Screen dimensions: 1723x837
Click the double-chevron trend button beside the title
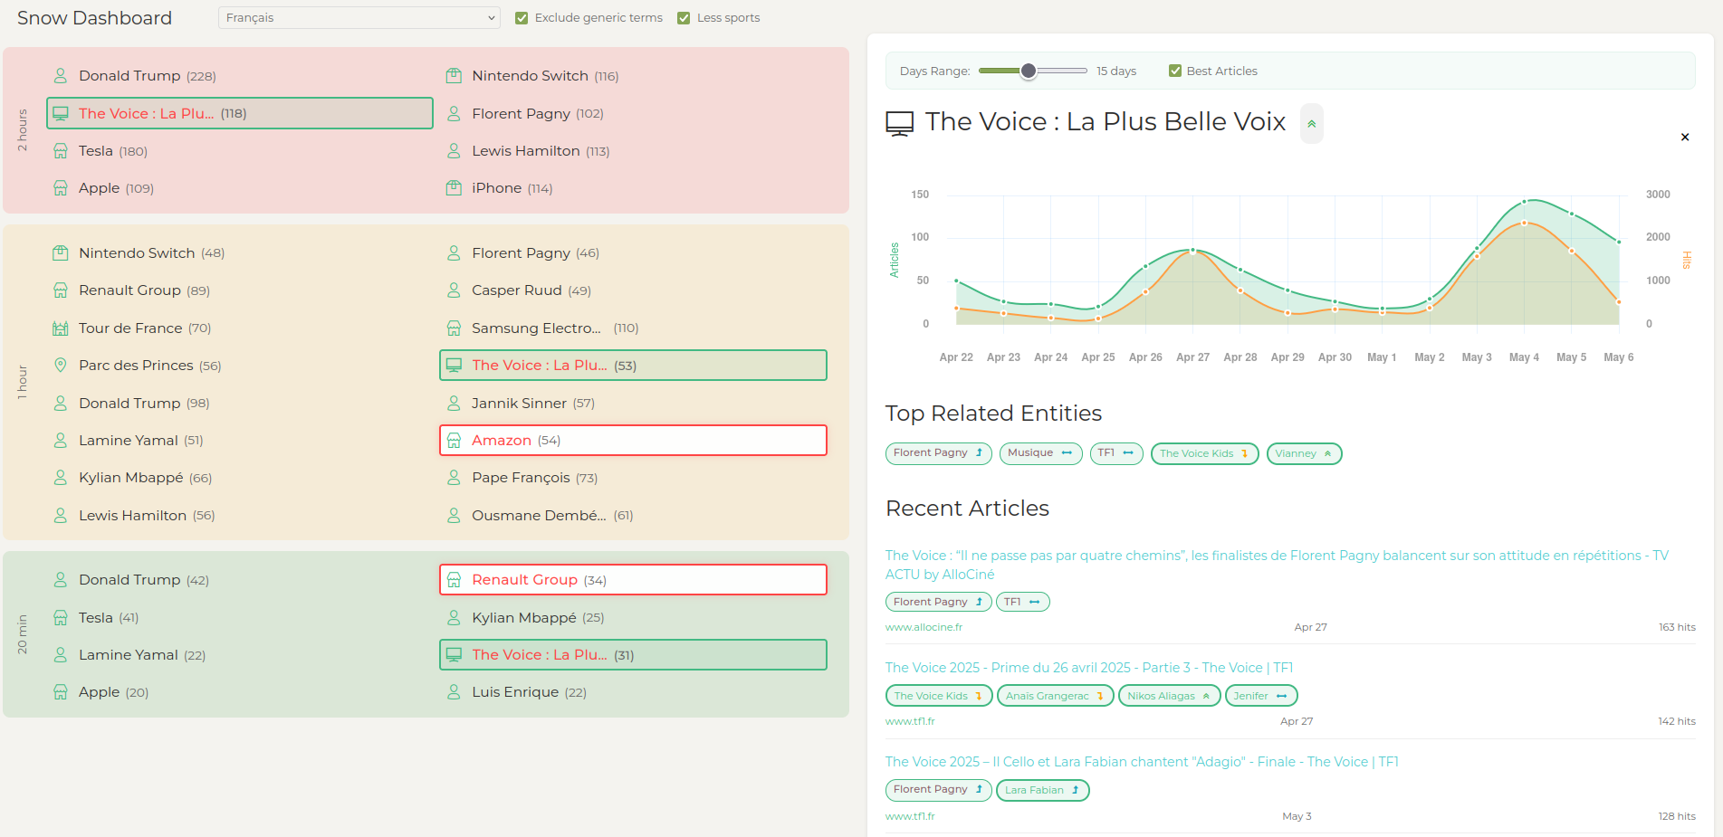[x=1312, y=124]
